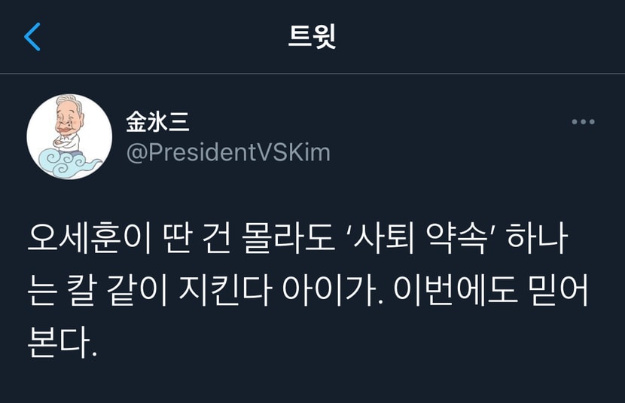
Task: Tap the word 건 in the first line
Action: pyautogui.click(x=217, y=238)
